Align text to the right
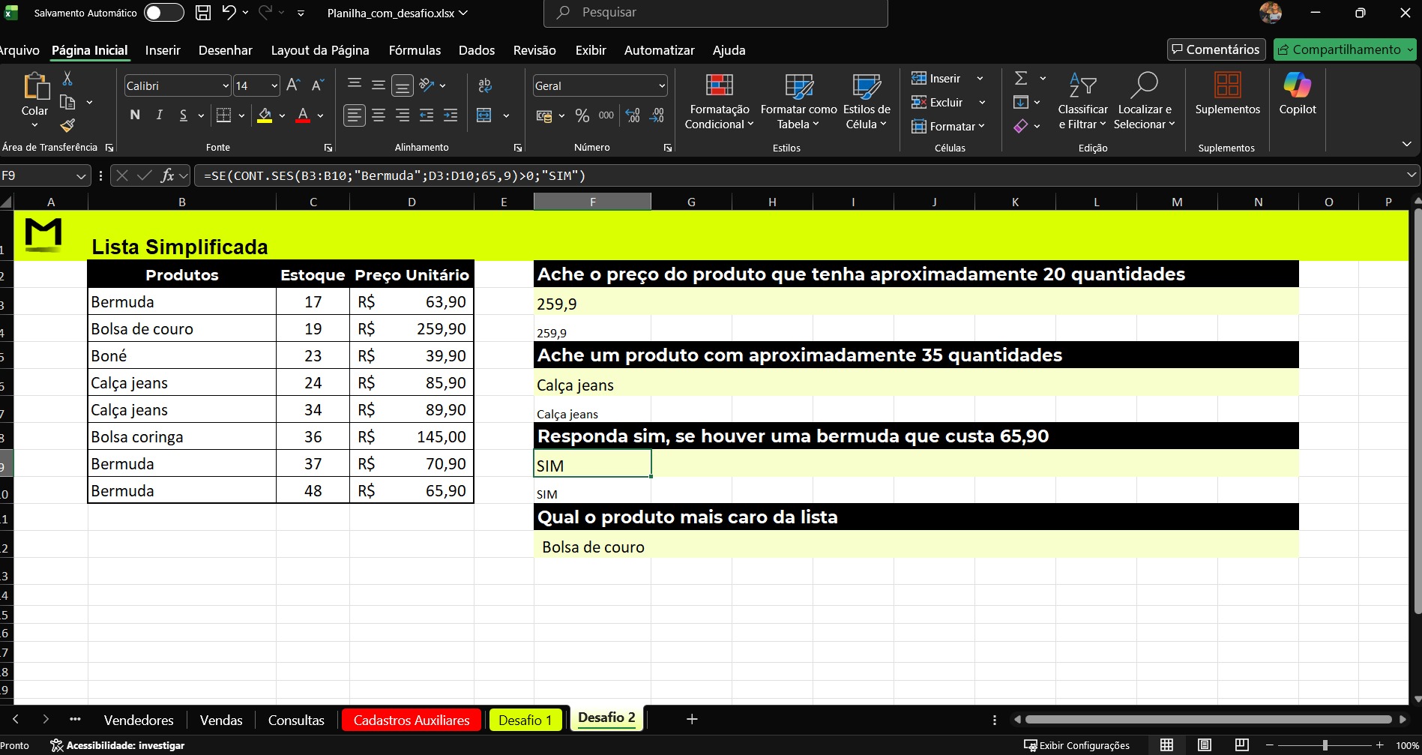 point(403,115)
